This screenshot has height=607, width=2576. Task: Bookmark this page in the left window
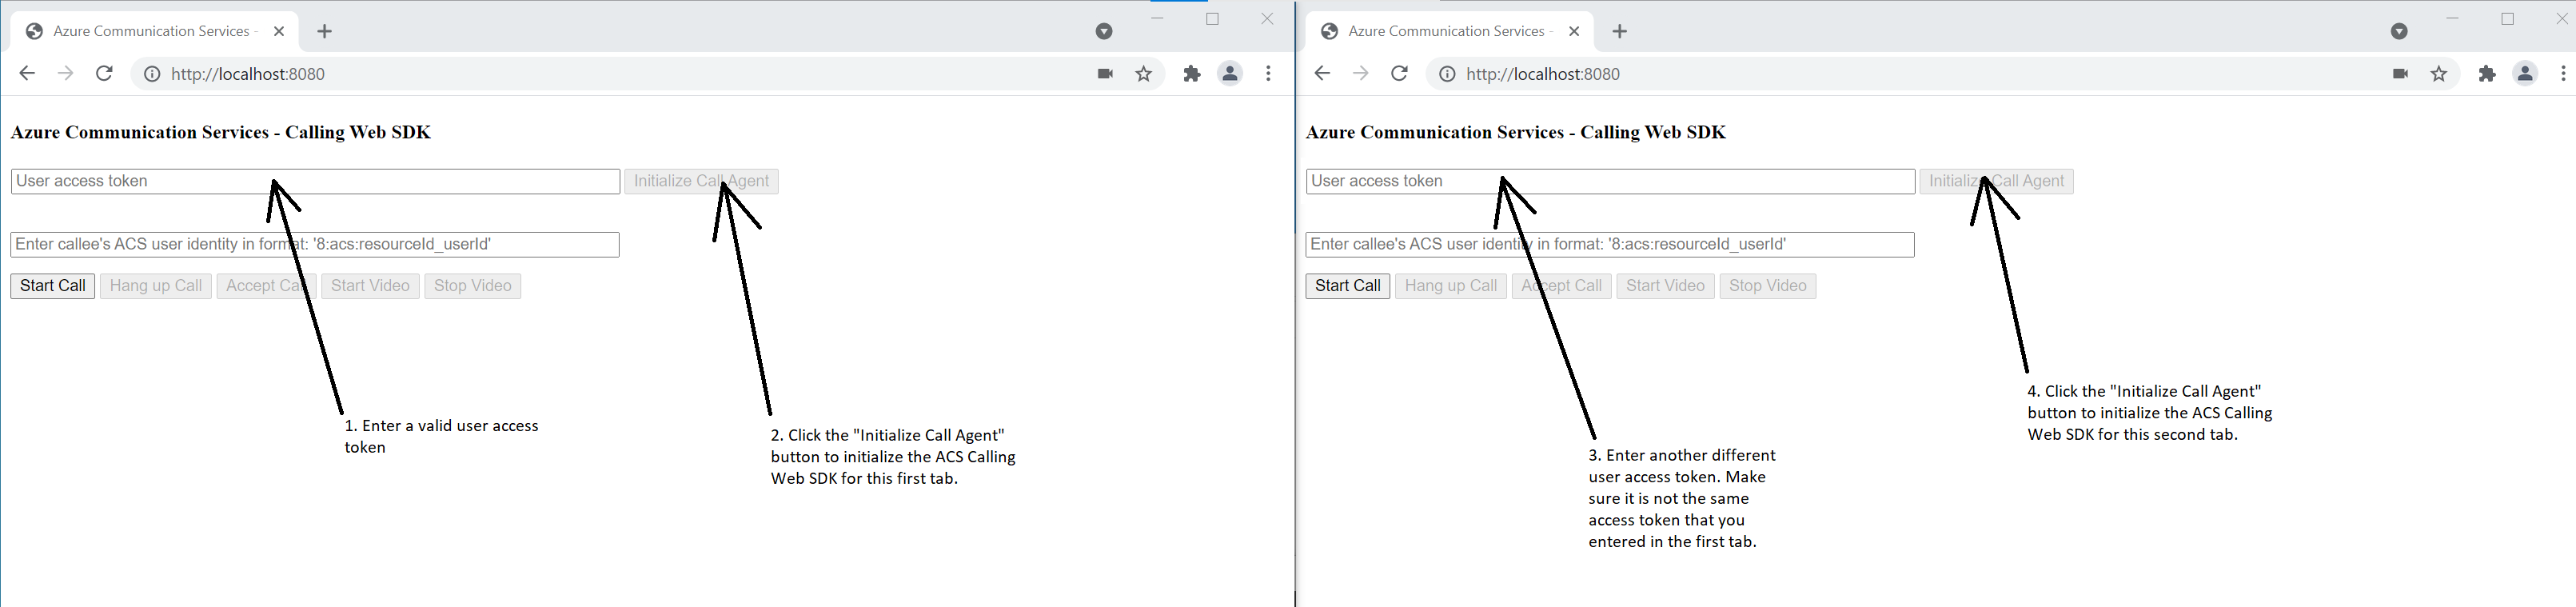point(1144,74)
